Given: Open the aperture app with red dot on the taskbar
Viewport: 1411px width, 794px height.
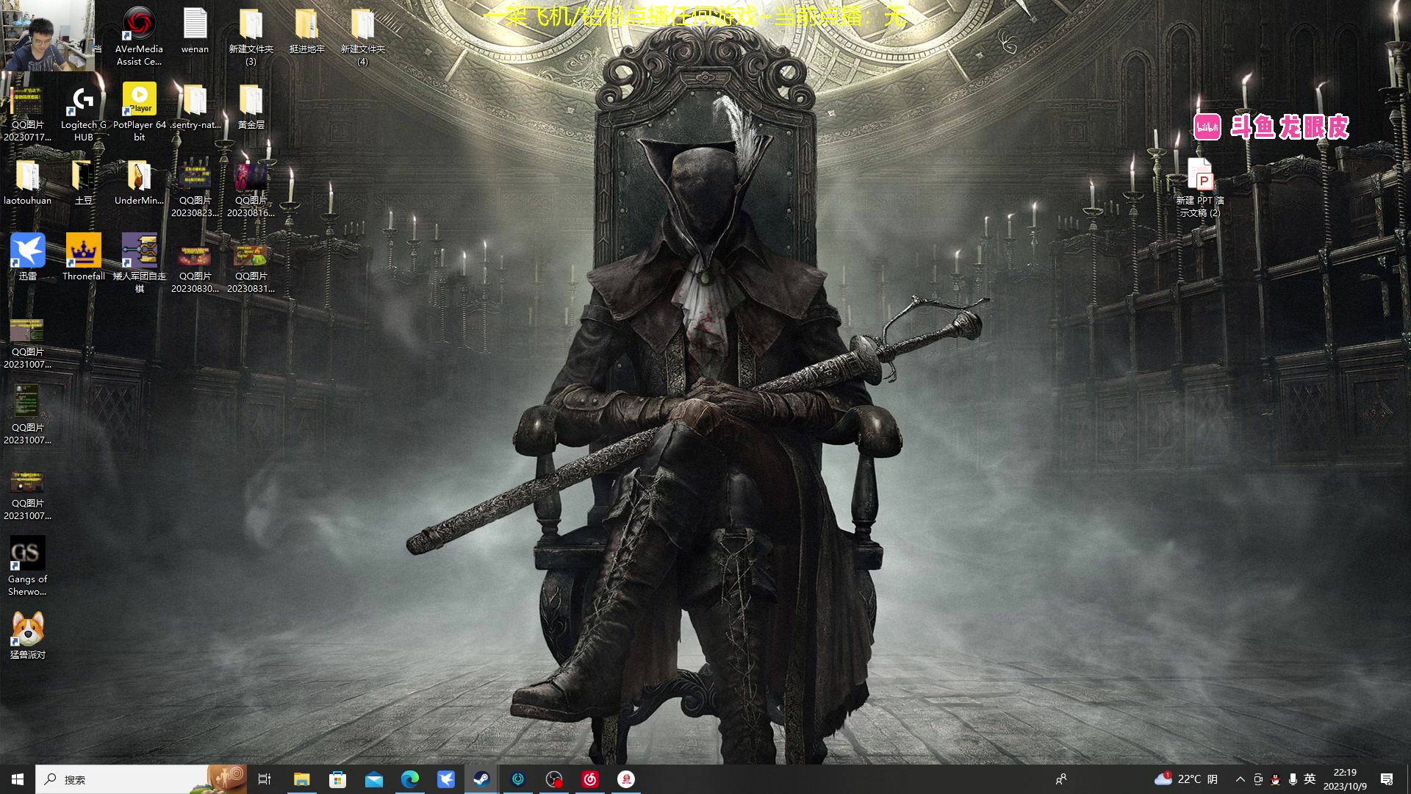Looking at the screenshot, I should coord(554,779).
